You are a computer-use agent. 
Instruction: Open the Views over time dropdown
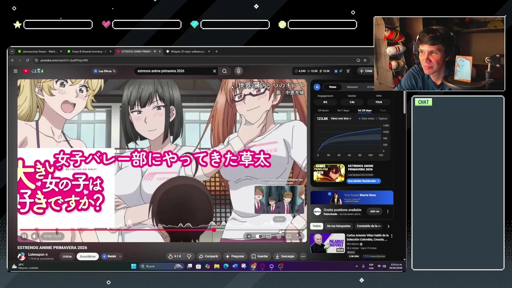341,119
